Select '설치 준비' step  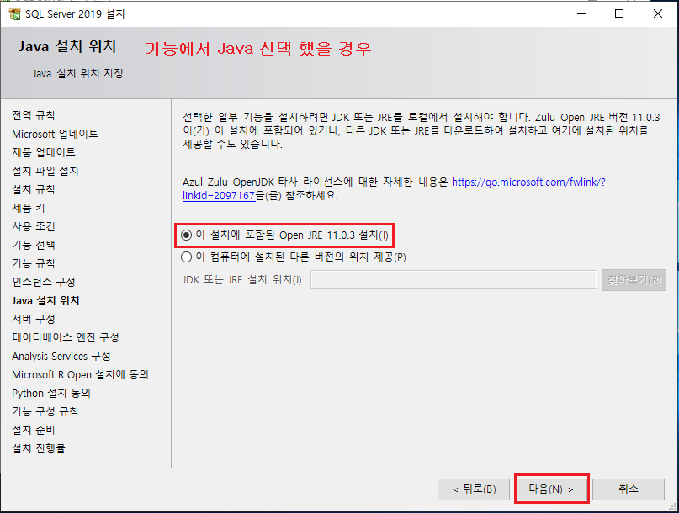34,430
